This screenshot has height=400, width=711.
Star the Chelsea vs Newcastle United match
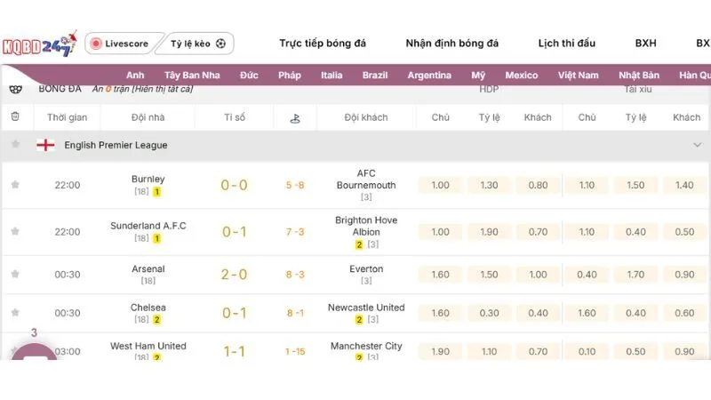coord(15,313)
